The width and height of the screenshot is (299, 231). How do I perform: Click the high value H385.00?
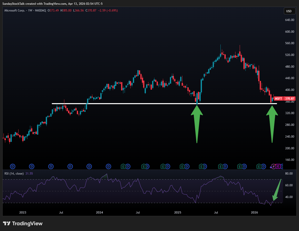point(66,10)
